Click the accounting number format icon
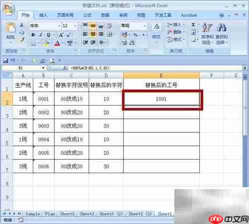 pyautogui.click(x=124, y=34)
